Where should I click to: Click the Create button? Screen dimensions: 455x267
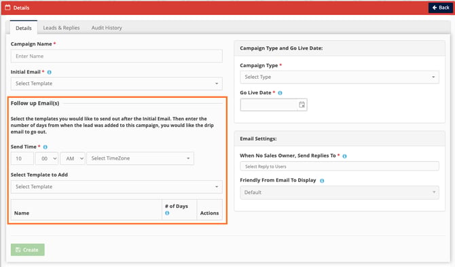tap(28, 250)
